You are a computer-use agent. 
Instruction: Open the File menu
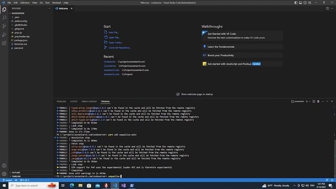9,3
